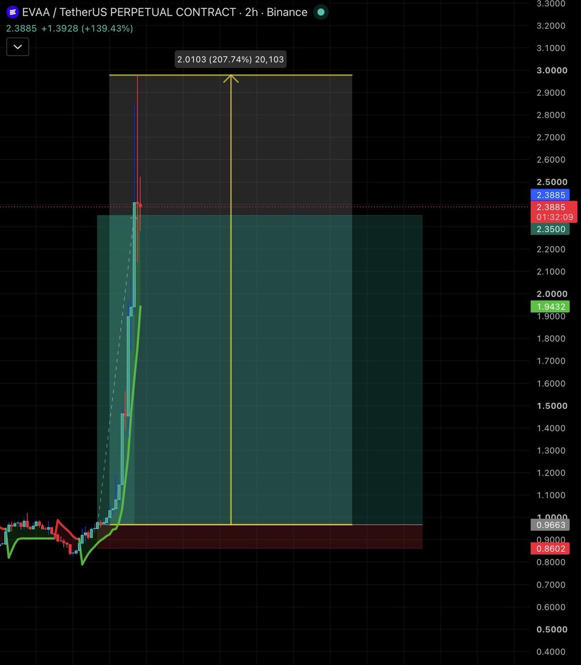581x665 pixels.
Task: Click the +1.3928 (+139.43%) change value
Action: (x=87, y=28)
